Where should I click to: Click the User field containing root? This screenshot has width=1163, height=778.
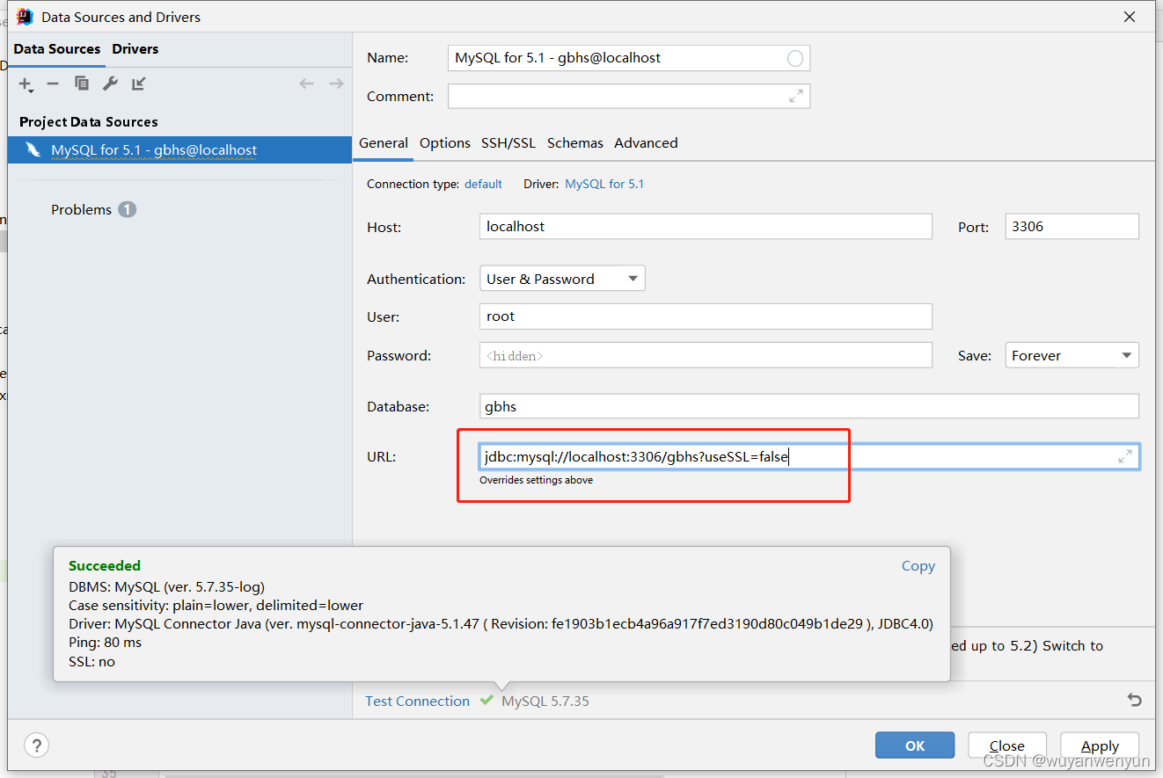(x=706, y=316)
